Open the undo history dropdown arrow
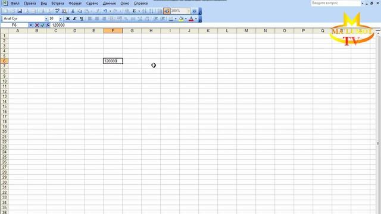The image size is (381, 214). [110, 11]
